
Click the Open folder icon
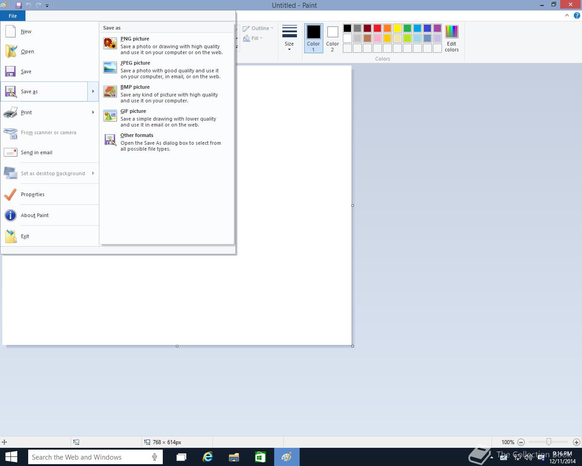(10, 51)
